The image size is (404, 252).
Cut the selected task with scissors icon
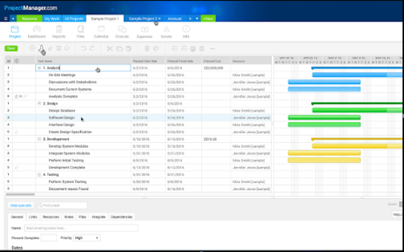(x=110, y=49)
